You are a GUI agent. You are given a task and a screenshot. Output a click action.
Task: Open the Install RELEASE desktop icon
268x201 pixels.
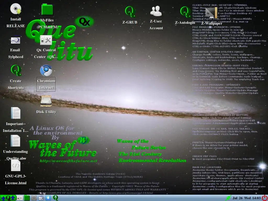pyautogui.click(x=15, y=9)
